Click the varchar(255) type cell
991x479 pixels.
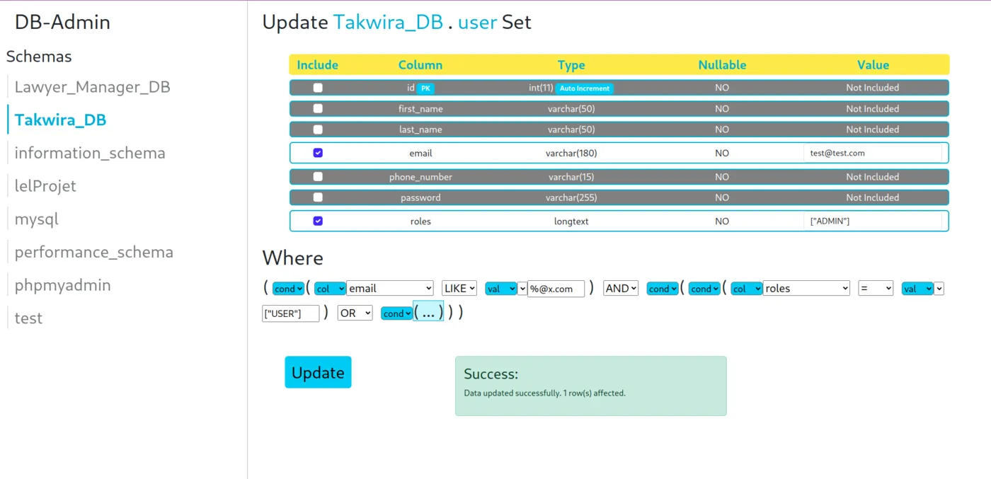coord(571,198)
